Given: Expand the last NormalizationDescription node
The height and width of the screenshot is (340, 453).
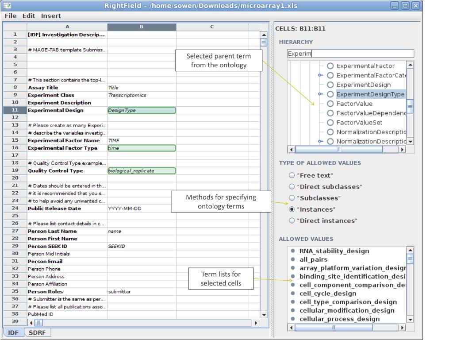Looking at the screenshot, I should [320, 141].
